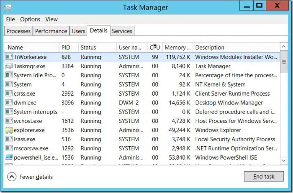The height and width of the screenshot is (193, 293).
Task: Open the File menu
Action: 10,19
